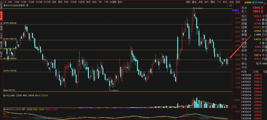Screen dimensions: 267x120
Task: Open the F10 info button
Action: pos(219,2)
